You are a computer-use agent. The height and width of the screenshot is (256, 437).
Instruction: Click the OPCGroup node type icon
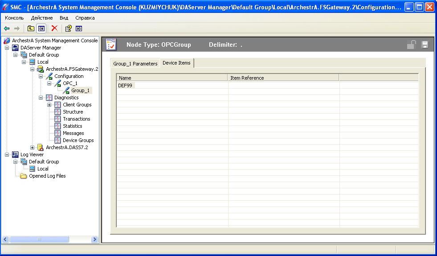[111, 45]
